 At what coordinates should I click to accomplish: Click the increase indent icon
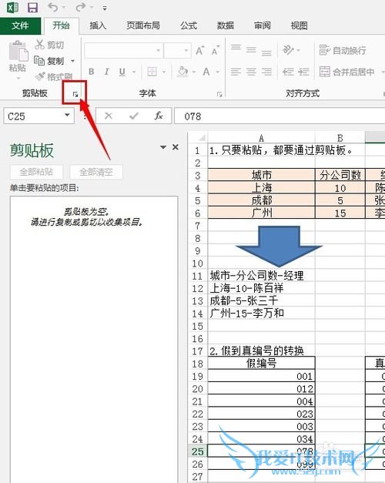point(303,72)
